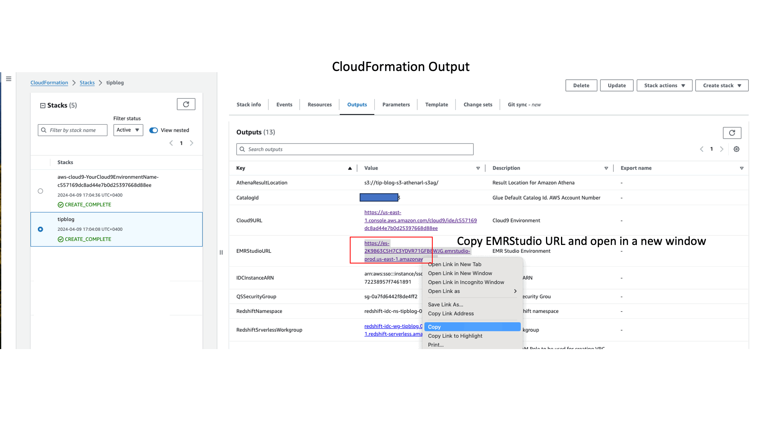The image size is (758, 426).
Task: Refresh the Stacks list
Action: (x=186, y=104)
